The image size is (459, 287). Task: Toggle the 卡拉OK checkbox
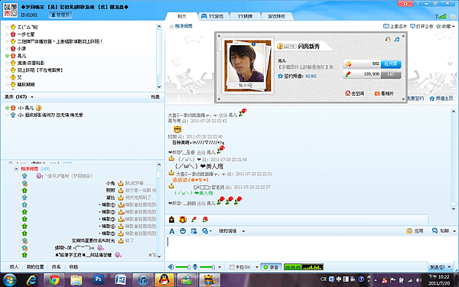coord(232,267)
